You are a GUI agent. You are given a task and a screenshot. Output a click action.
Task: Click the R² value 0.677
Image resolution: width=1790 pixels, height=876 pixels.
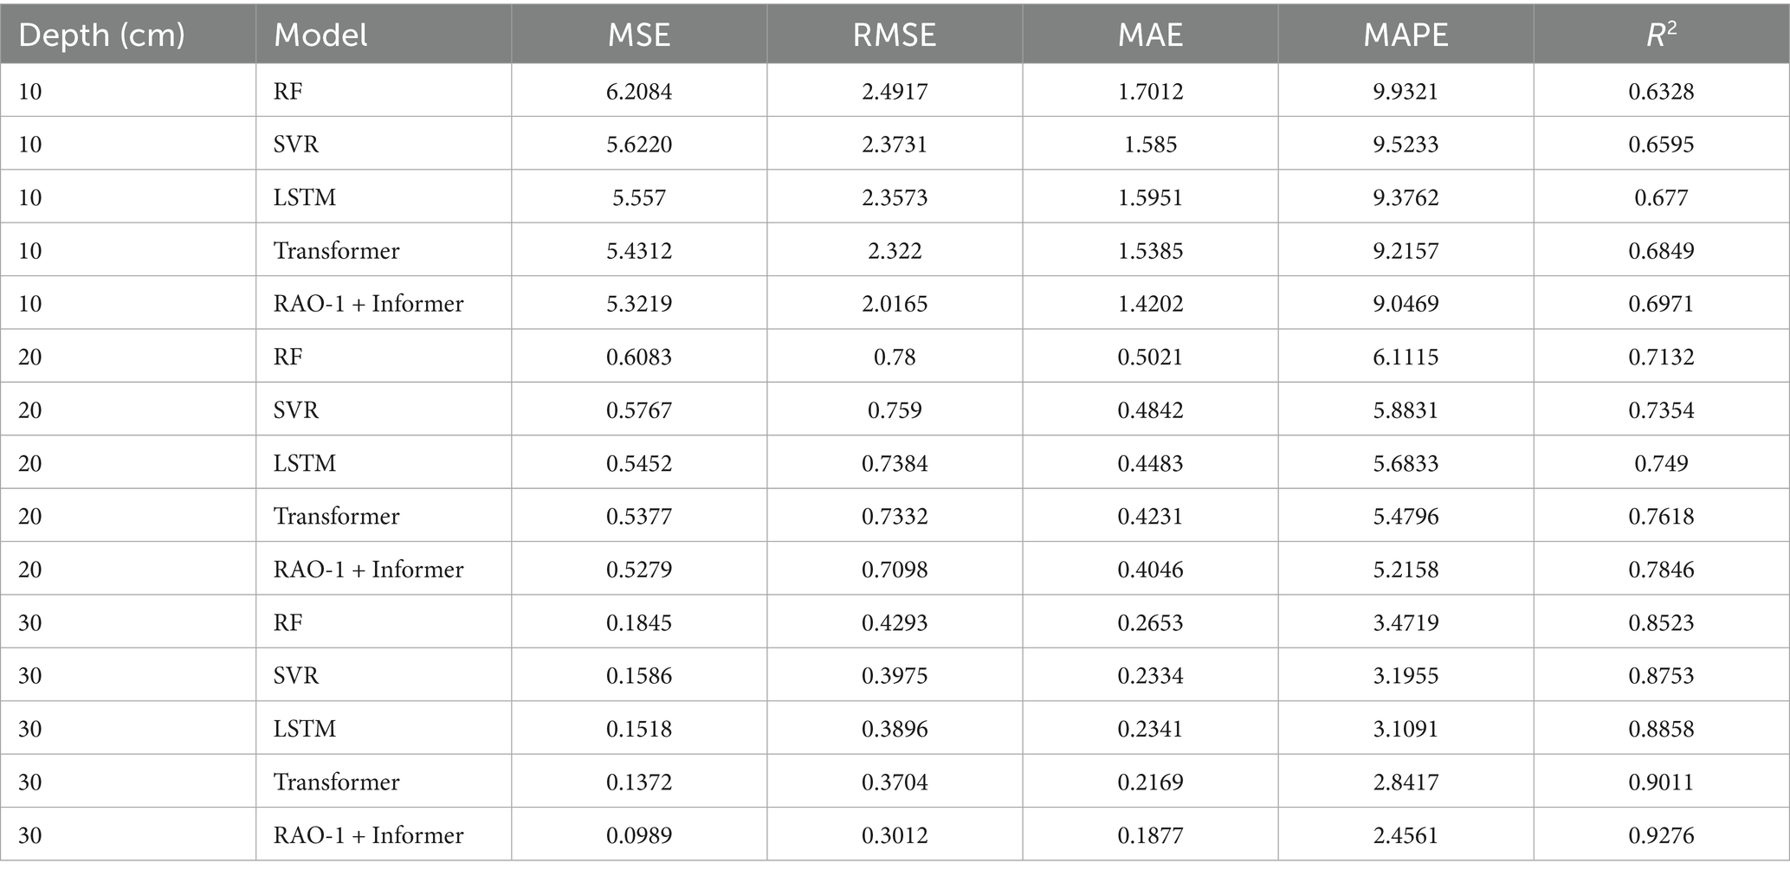pyautogui.click(x=1661, y=197)
